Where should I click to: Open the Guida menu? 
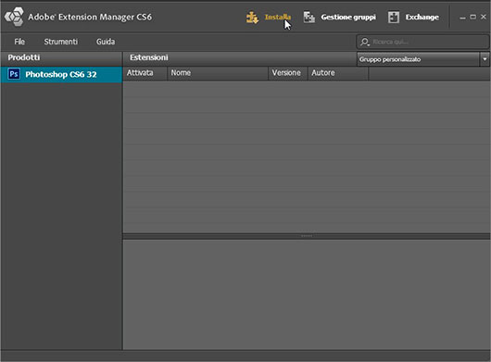(106, 42)
